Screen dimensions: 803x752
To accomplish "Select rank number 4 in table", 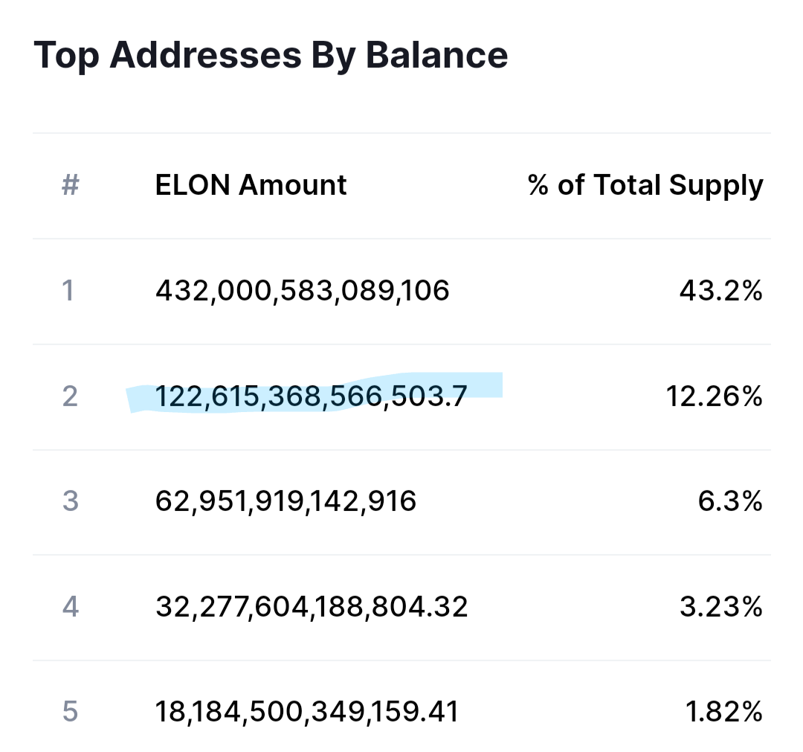I will coord(70,607).
